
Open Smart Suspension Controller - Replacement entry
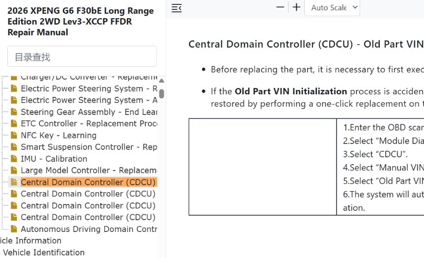[x=89, y=147]
